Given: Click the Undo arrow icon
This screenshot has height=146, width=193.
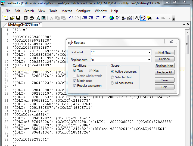Looking at the screenshot, I should point(71,18).
